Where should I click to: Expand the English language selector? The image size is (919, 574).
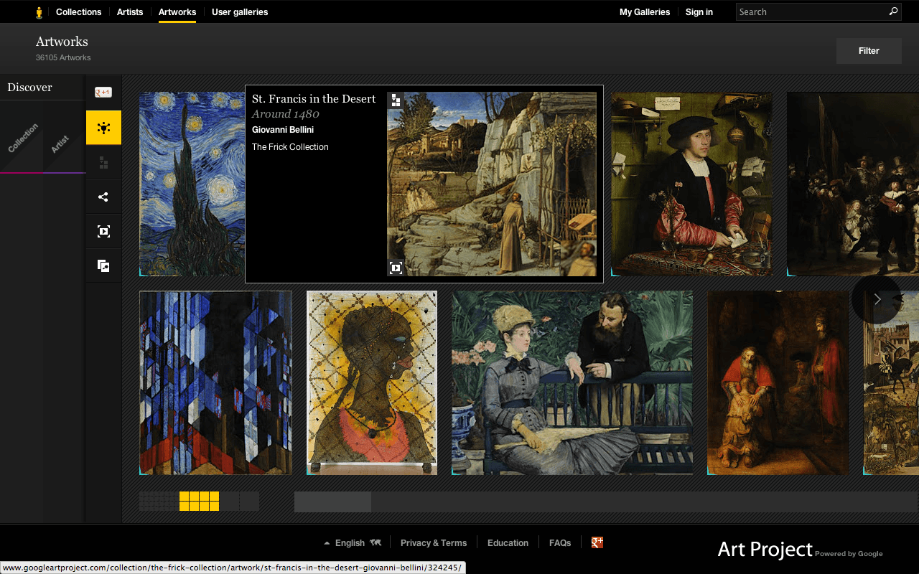350,543
